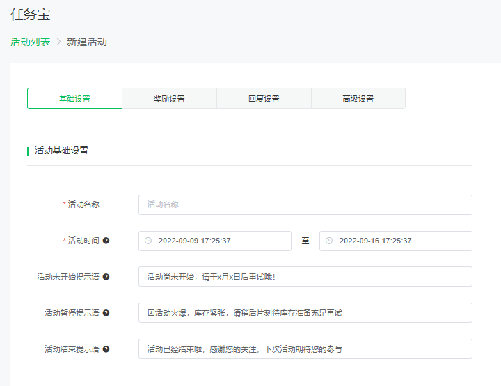Click the 活动结束提示语 text field
The width and height of the screenshot is (501, 386).
305,348
